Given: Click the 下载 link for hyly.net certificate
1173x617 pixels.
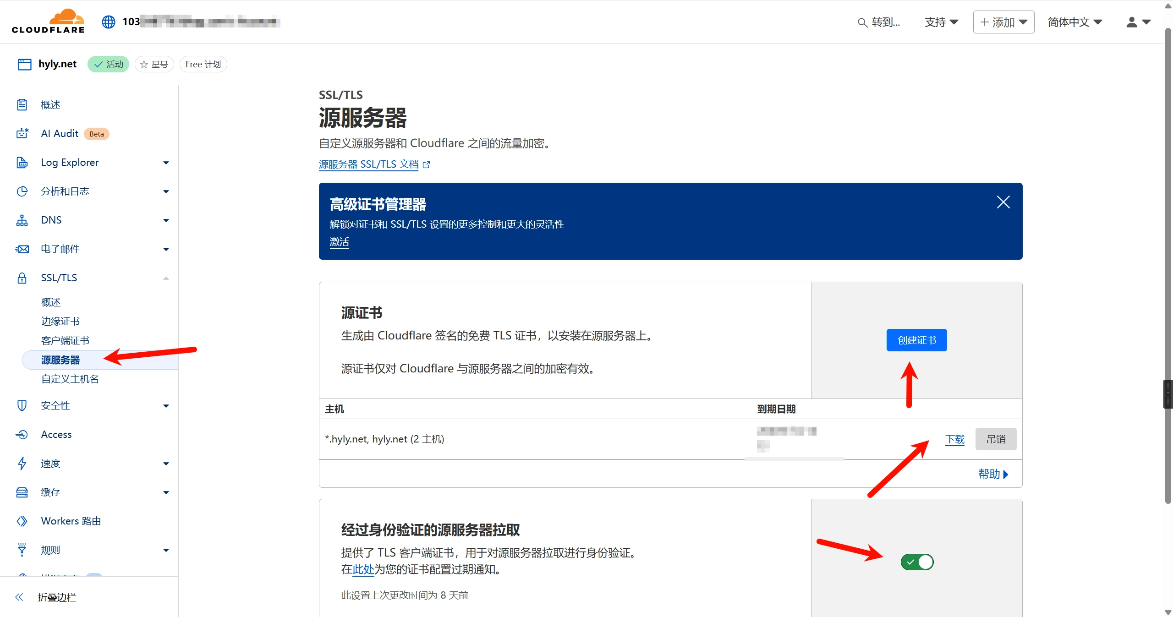Looking at the screenshot, I should pos(955,439).
